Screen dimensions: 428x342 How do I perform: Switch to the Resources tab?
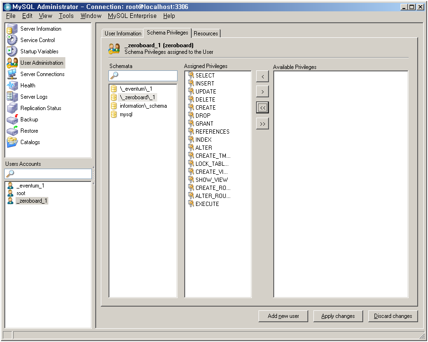click(x=206, y=34)
